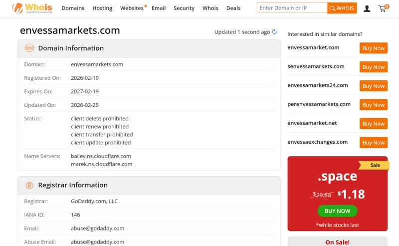Viewport: 399px width, 246px height.
Task: Buy Now for envessaexchanges.com
Action: [373, 142]
